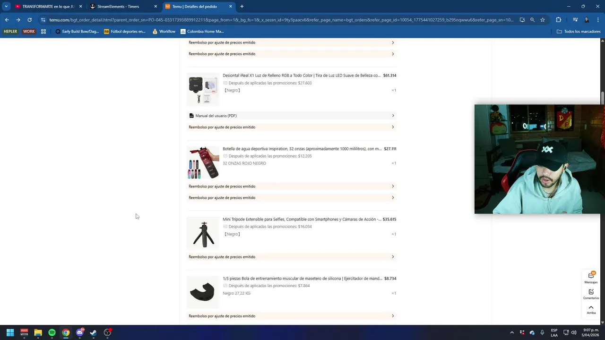Click the microphone icon in system tray
The width and height of the screenshot is (605, 340).
tap(542, 332)
